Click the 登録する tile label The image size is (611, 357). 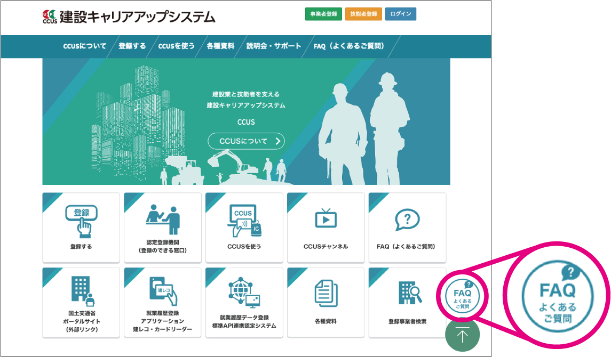[81, 247]
